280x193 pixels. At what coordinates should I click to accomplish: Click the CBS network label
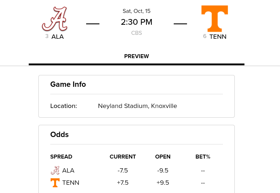tap(136, 33)
